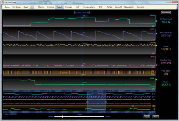Image resolution: width=179 pixels, height=121 pixels.
Task: Click the highlighted selection window in the overview
Action: pyautogui.click(x=96, y=101)
